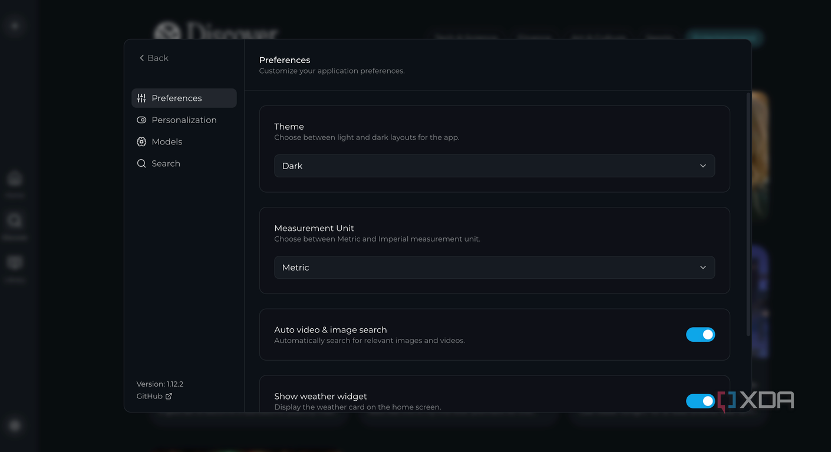Click the blurred Home icon in left rail
The height and width of the screenshot is (452, 831).
point(15,179)
